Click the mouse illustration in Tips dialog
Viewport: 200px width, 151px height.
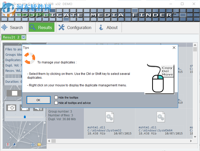point(160,79)
